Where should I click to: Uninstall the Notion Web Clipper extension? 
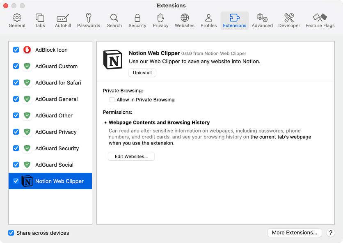coord(142,73)
